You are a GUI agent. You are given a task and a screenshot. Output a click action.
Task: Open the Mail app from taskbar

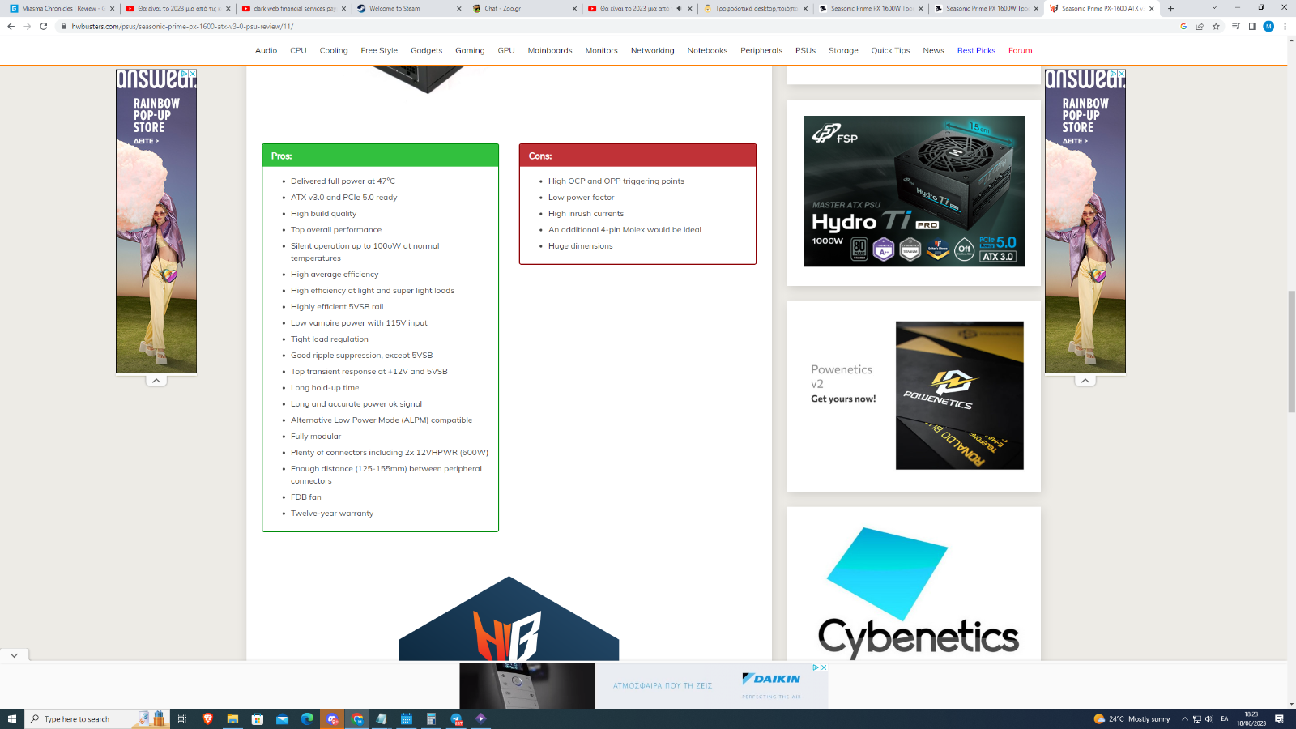[x=282, y=718]
